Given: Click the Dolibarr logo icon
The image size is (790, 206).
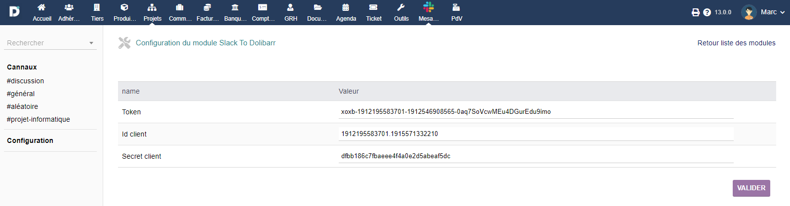Looking at the screenshot, I should [x=14, y=11].
